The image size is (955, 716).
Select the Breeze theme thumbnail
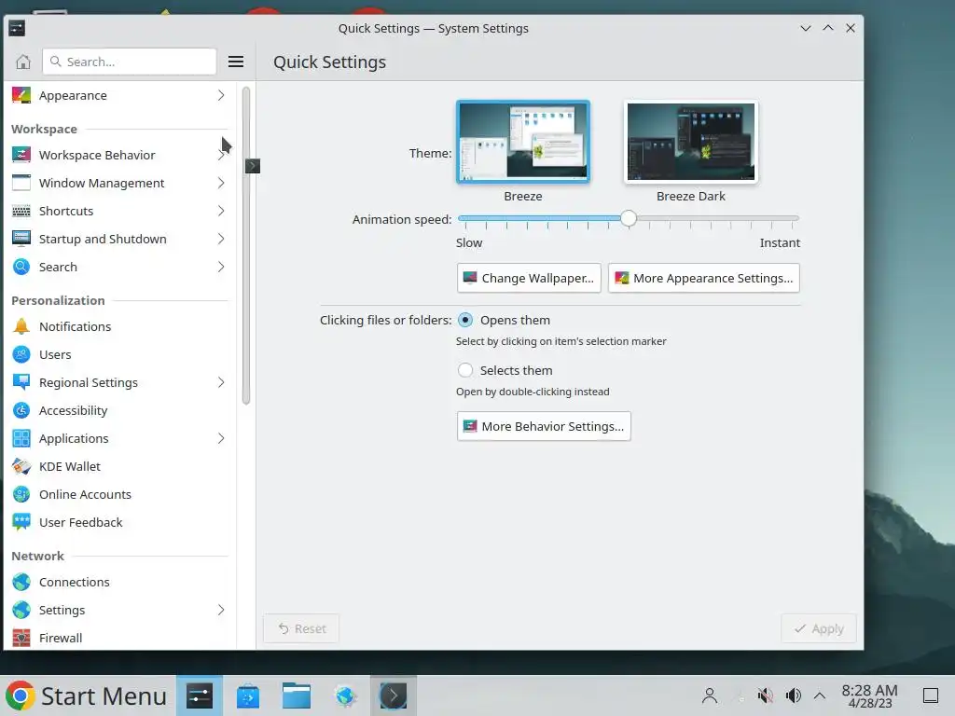coord(523,142)
